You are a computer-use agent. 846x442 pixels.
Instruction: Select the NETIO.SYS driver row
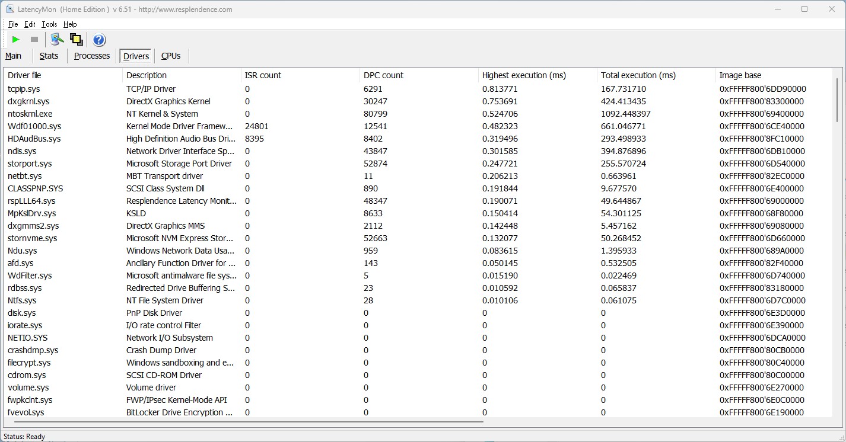point(418,338)
